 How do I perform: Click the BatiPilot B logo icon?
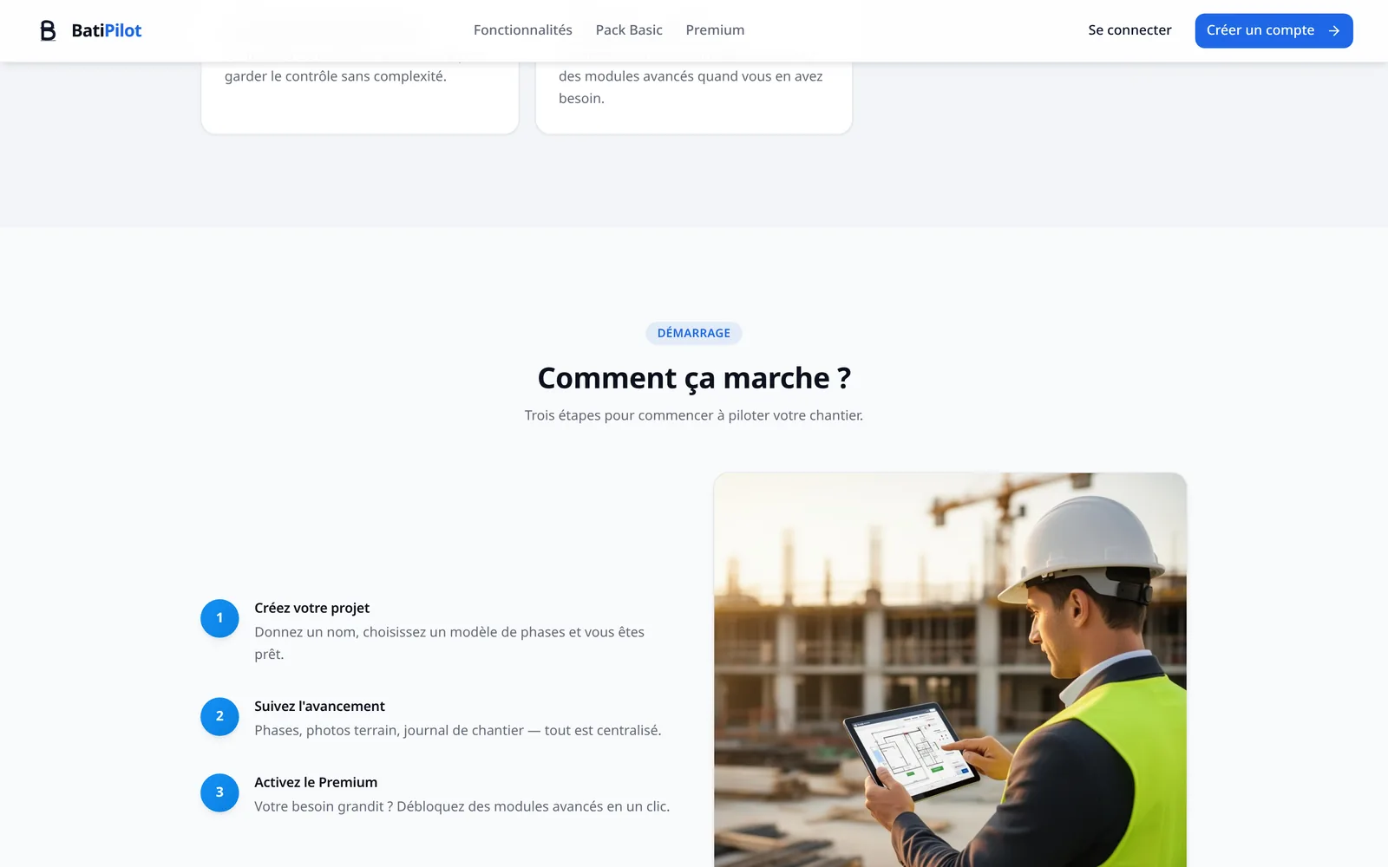(x=49, y=30)
